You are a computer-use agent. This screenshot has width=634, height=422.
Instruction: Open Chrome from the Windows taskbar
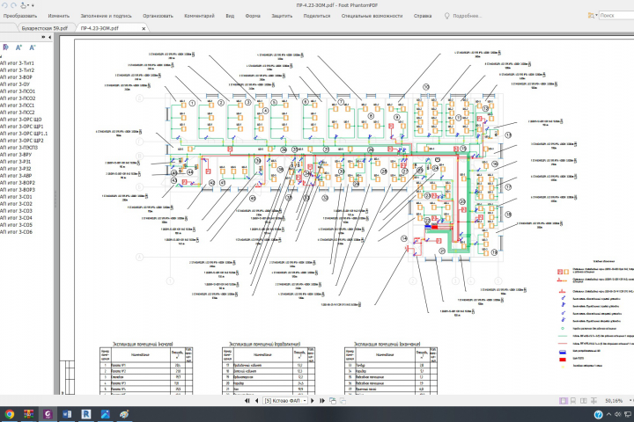point(9,414)
